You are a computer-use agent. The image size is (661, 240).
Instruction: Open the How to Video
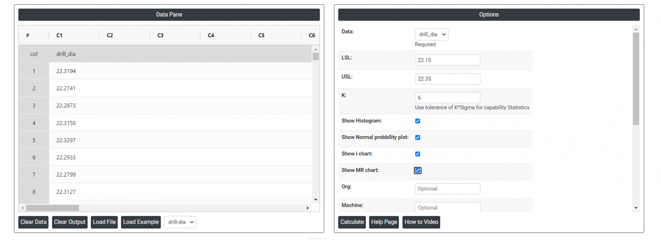coord(421,222)
